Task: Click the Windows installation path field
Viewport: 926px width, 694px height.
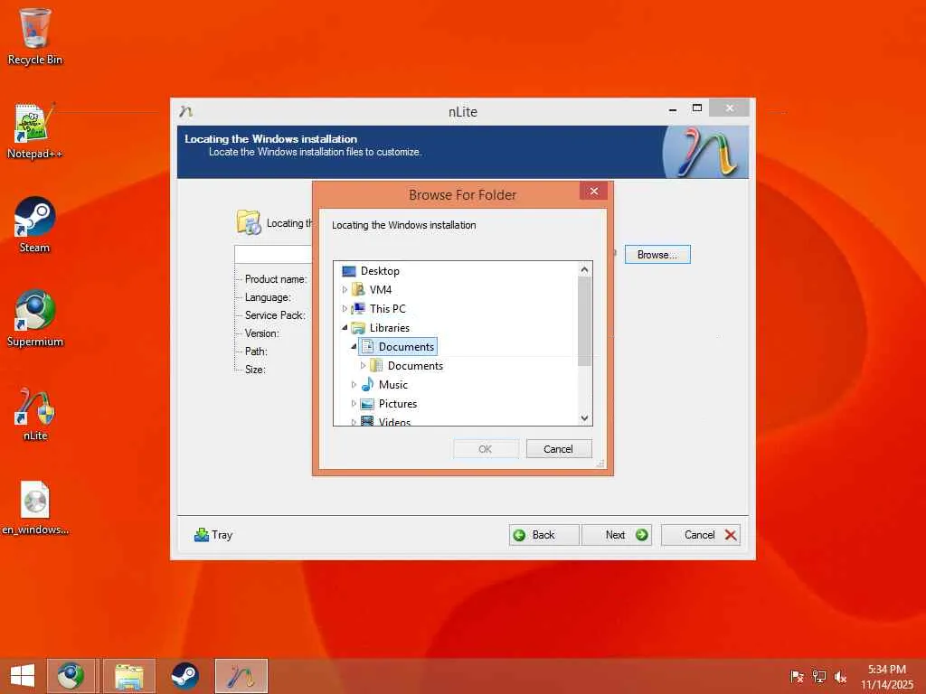Action: pos(273,254)
